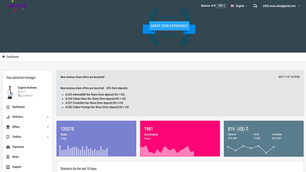The width and height of the screenshot is (306, 172).
Task: Open the aruna.alisa@gmail.com account dropdown
Action: click(281, 6)
